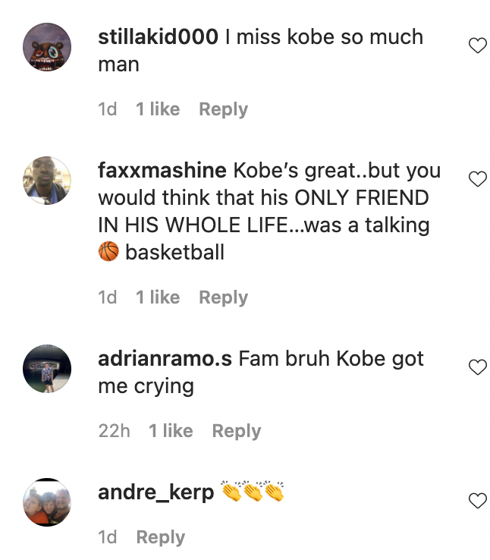Reply to andre_kerp's comment
The height and width of the screenshot is (560, 490).
pyautogui.click(x=160, y=537)
